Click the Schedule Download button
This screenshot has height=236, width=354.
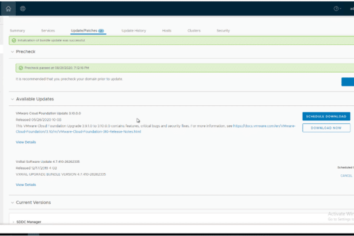[326, 116]
